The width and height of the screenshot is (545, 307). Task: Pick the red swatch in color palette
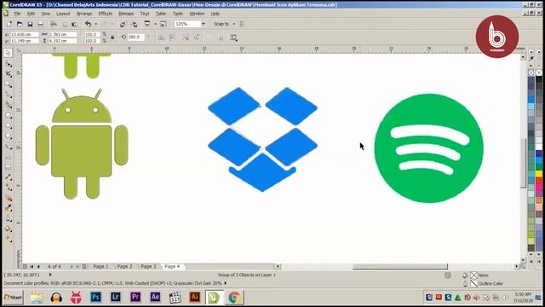(539, 181)
